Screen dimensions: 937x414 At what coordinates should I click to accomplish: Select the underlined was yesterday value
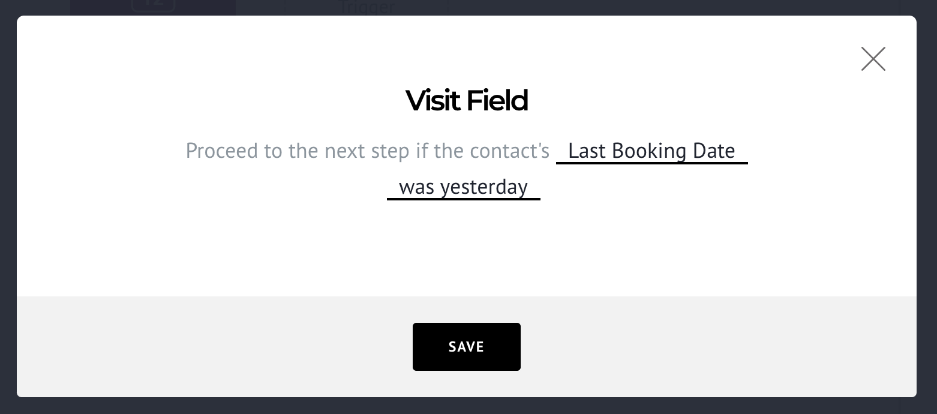click(463, 187)
